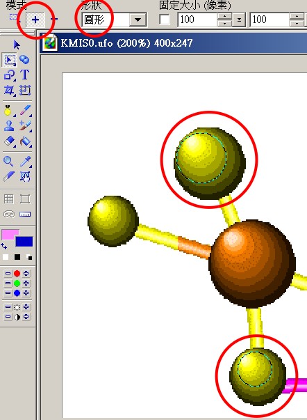Click the first fixed size field showing 100
This screenshot has height=420, width=307.
coord(197,20)
